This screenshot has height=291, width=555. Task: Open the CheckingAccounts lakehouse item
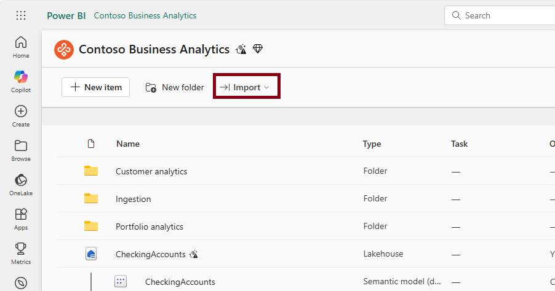(x=150, y=254)
